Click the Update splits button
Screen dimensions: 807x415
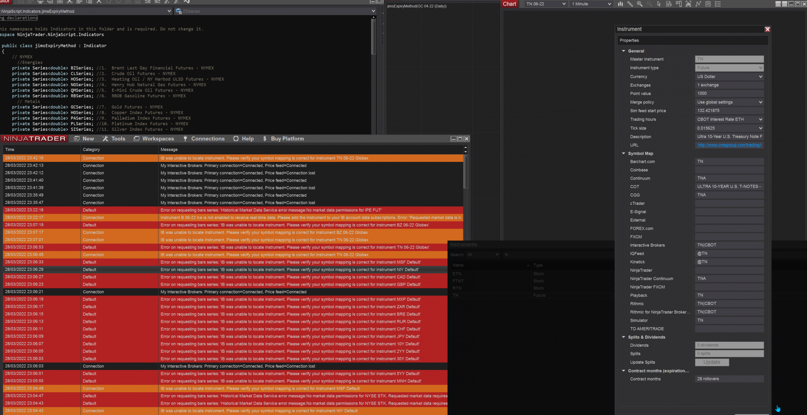(x=712, y=362)
